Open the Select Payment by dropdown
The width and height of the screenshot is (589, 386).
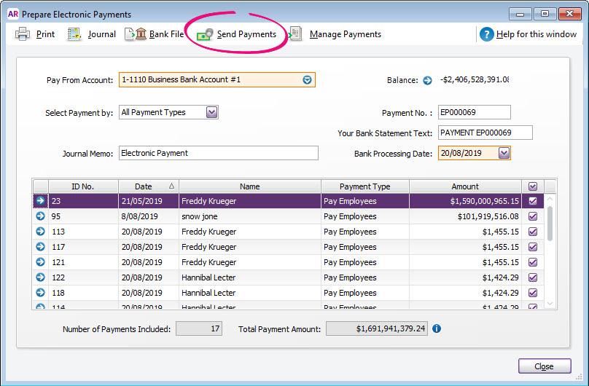click(211, 112)
